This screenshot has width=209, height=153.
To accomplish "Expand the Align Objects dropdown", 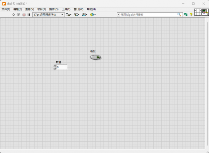I will (x=69, y=15).
